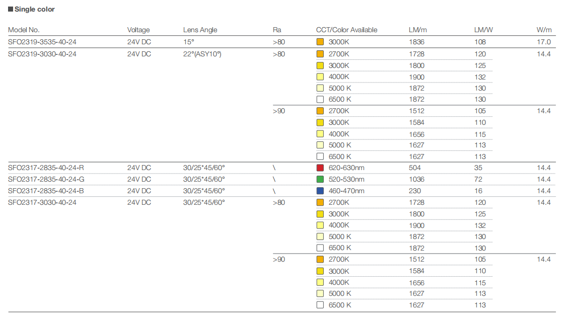Select the 22°(ASY10°) lens angle value
Screen dimensions: 566x319
point(202,54)
